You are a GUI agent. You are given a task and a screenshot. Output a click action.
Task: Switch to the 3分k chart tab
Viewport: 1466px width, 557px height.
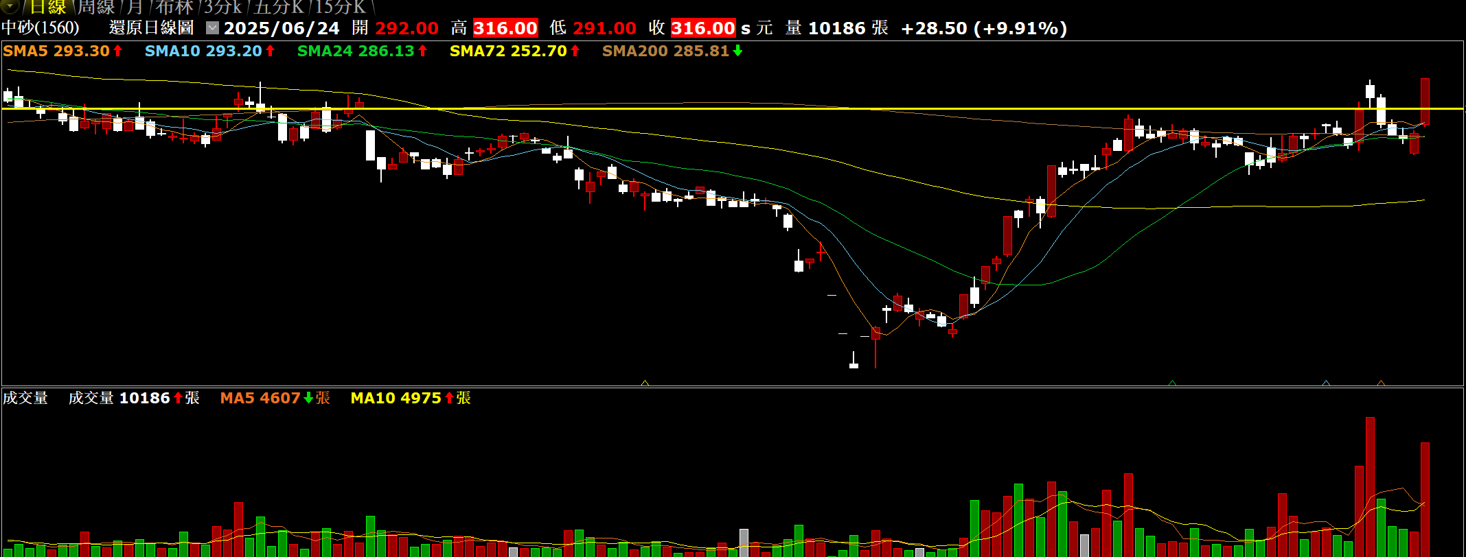click(x=223, y=8)
